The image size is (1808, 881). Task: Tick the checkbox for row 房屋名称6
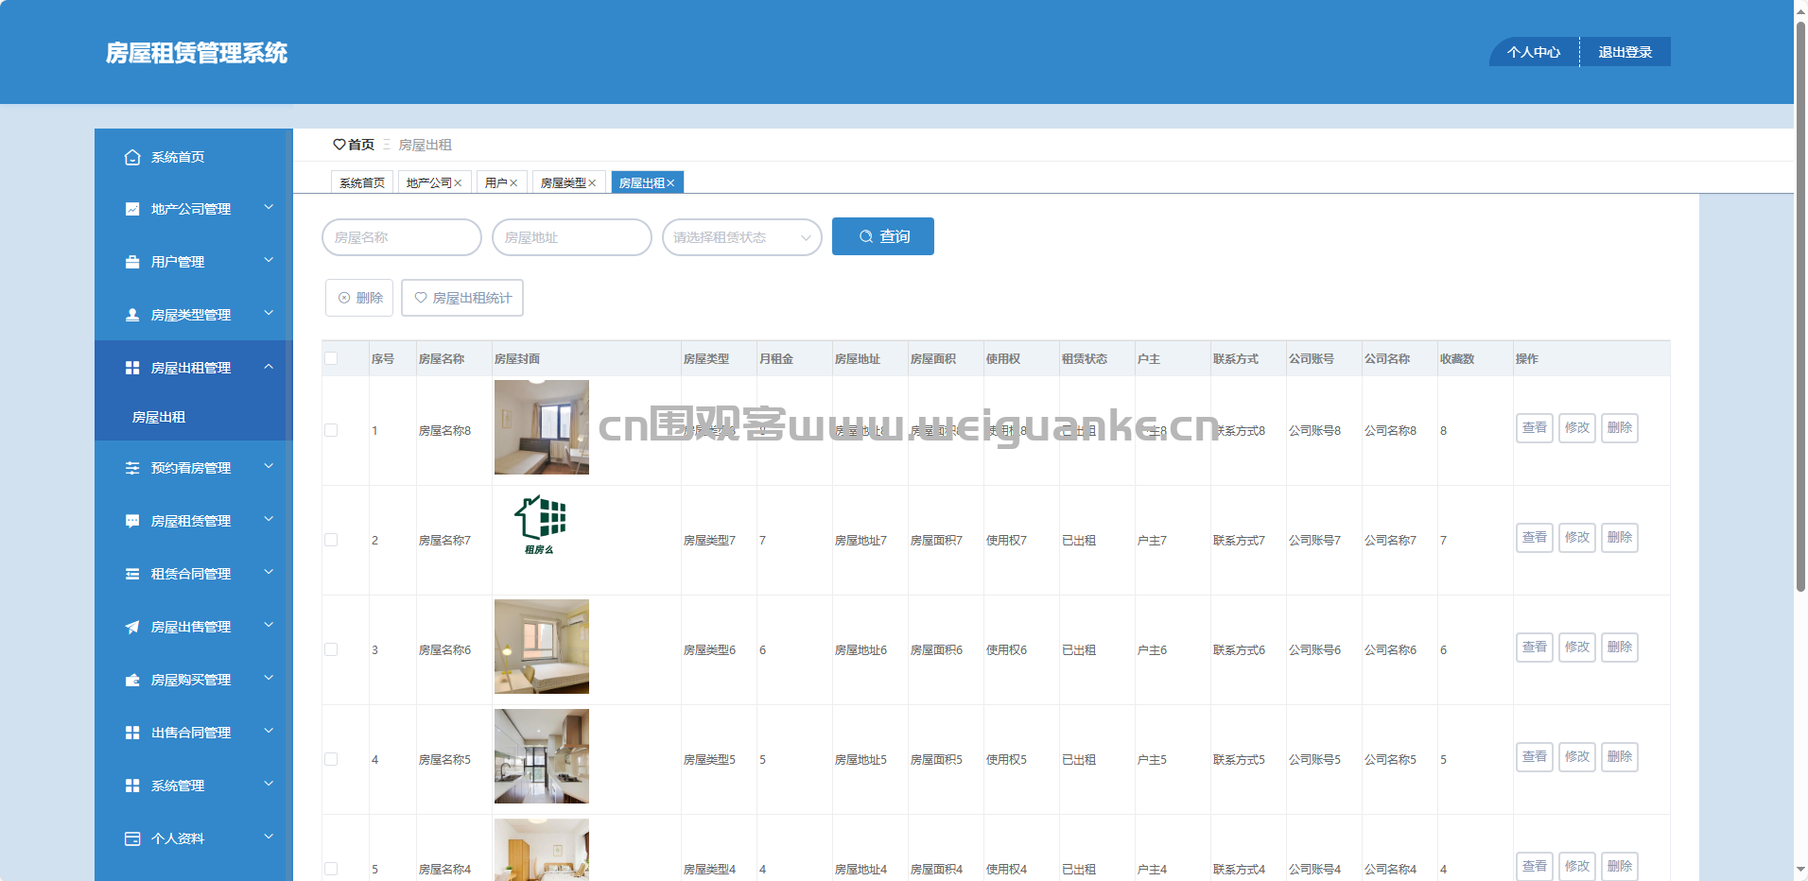(x=331, y=649)
